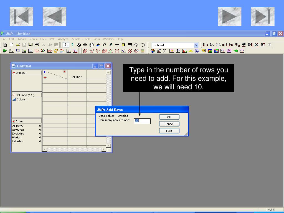Click the Print icon in toolbar
The width and height of the screenshot is (284, 213).
[37, 45]
